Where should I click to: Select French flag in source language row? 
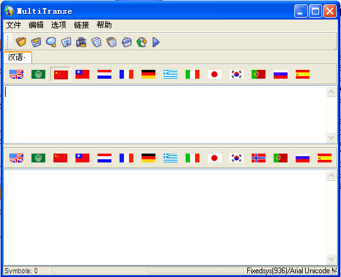tap(126, 74)
